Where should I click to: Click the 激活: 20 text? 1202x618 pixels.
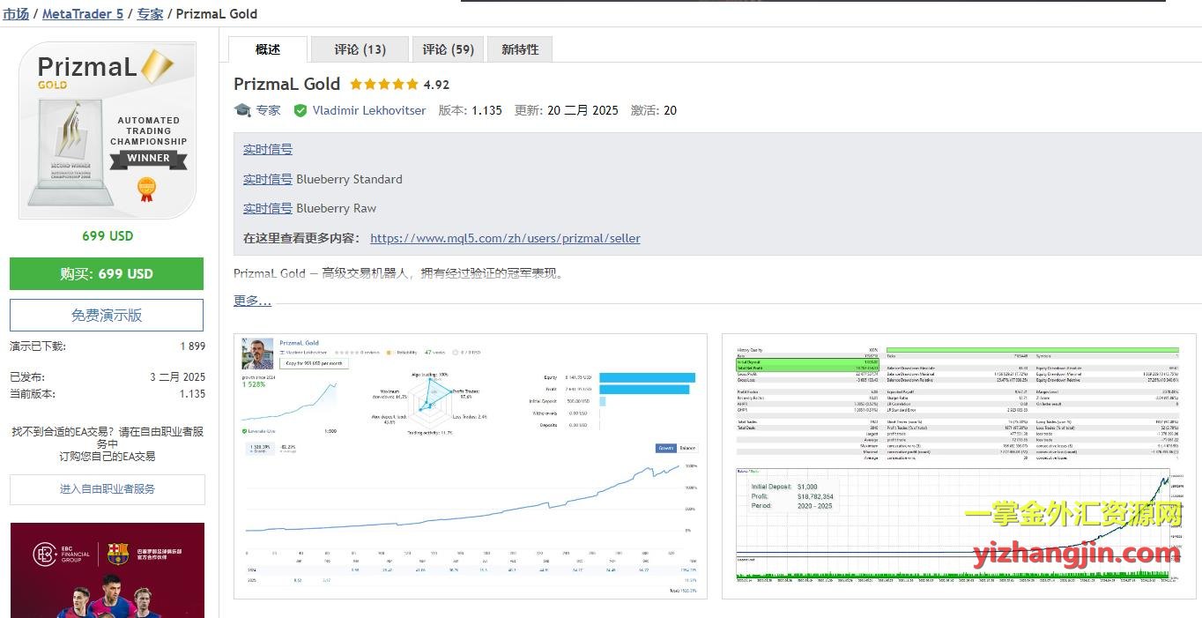[x=654, y=110]
